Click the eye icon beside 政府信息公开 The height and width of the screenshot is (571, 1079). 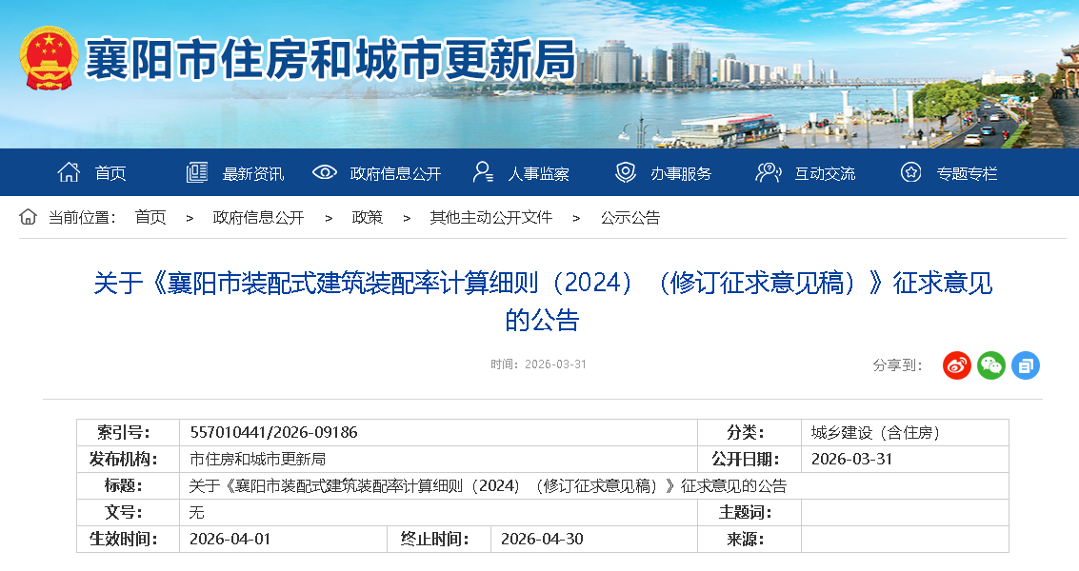pos(325,171)
